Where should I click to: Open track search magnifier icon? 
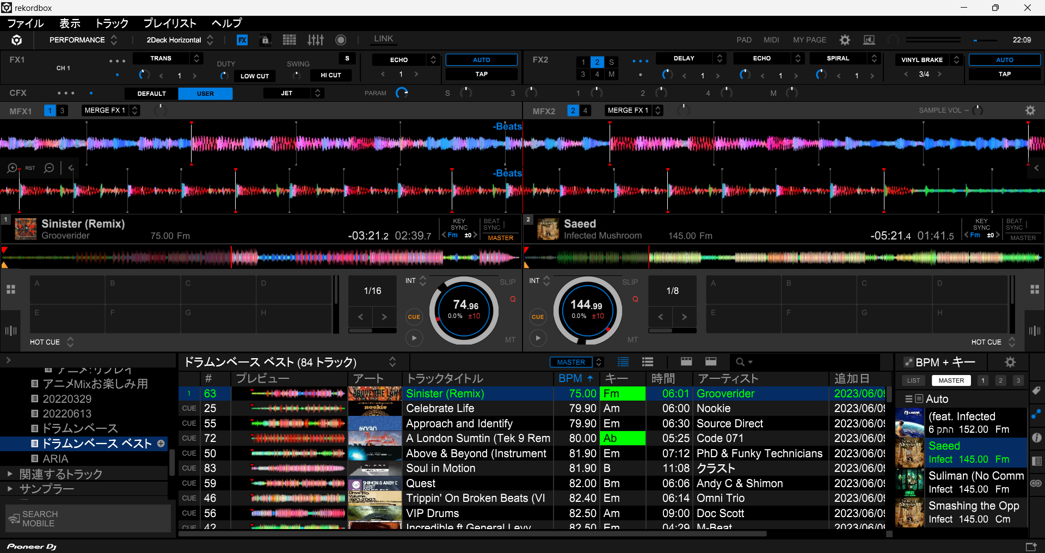click(x=740, y=362)
